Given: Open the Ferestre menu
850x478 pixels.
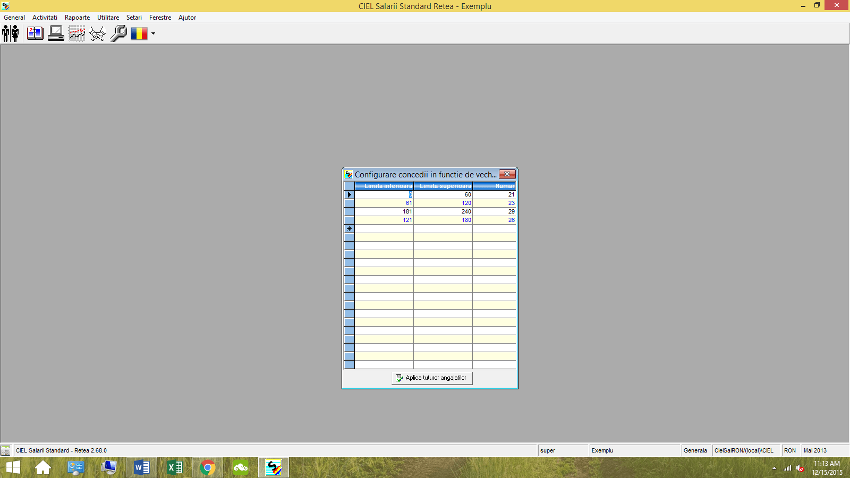Looking at the screenshot, I should click(160, 18).
